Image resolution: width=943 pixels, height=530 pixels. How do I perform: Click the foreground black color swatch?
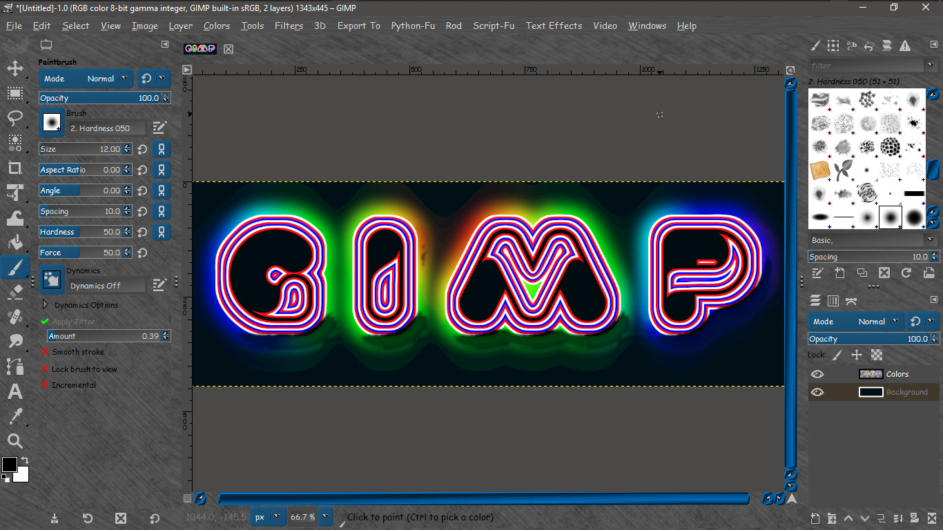click(x=10, y=464)
